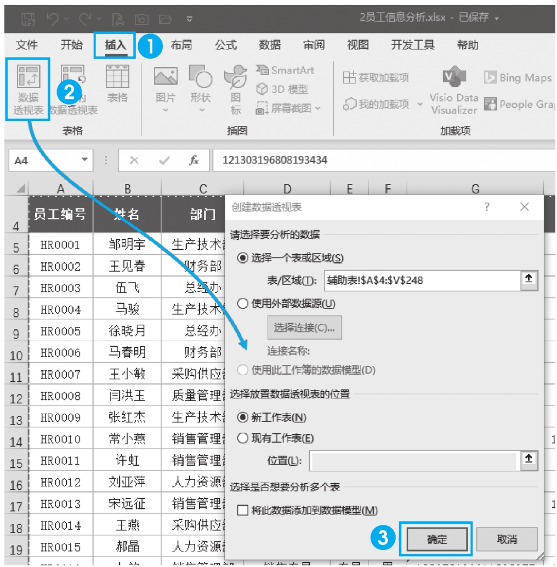557x567 pixels.
Task: Click the 图片 pictures icon
Action: [x=166, y=77]
